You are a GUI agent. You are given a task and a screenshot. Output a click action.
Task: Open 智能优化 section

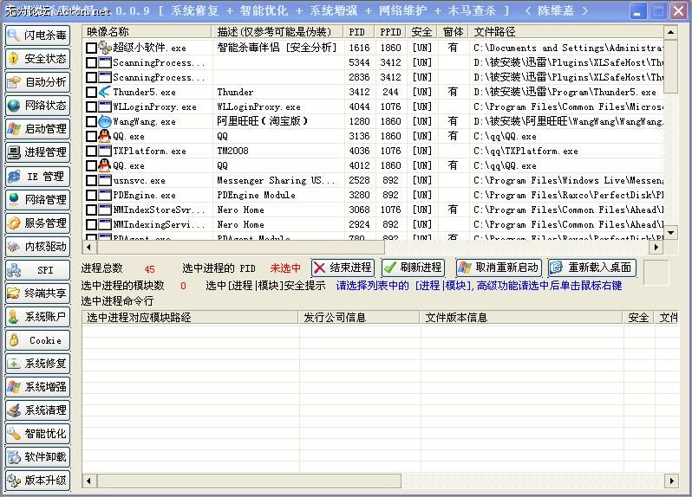click(38, 434)
